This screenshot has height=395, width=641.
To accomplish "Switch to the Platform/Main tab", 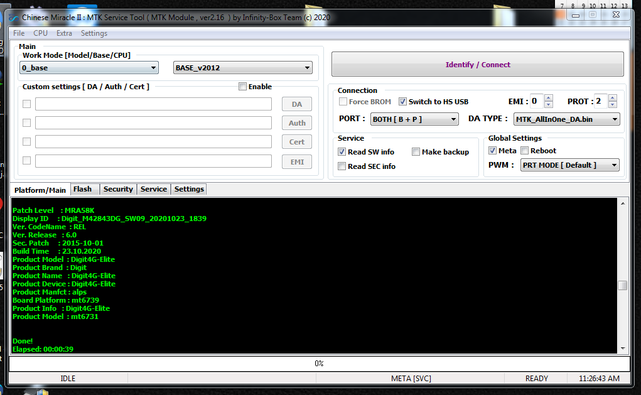I will (40, 190).
